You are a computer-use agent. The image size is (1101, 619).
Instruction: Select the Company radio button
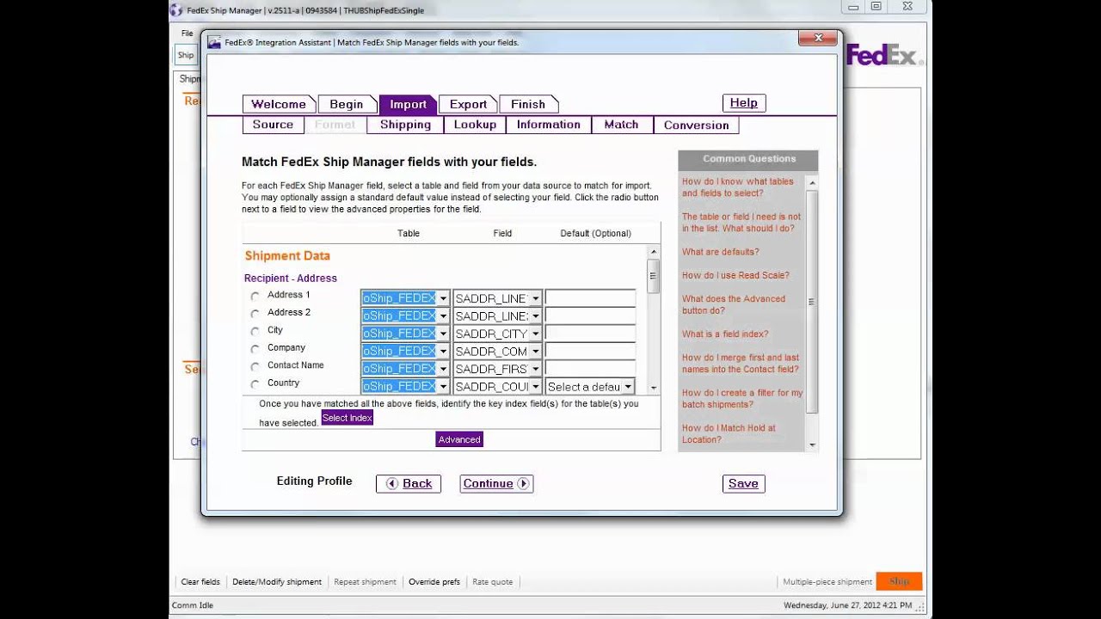point(255,349)
